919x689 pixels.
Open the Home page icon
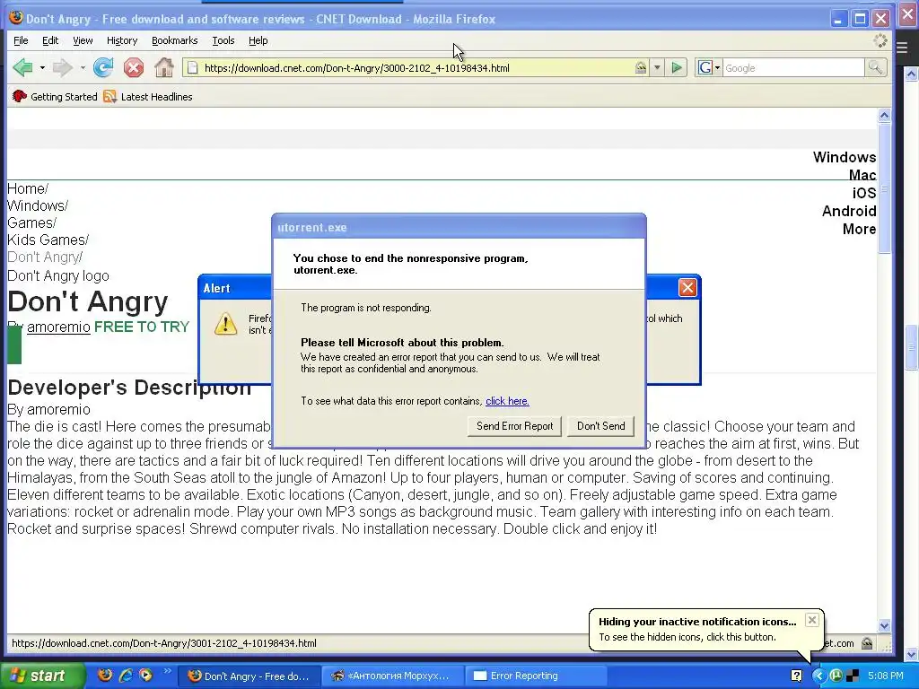click(164, 68)
